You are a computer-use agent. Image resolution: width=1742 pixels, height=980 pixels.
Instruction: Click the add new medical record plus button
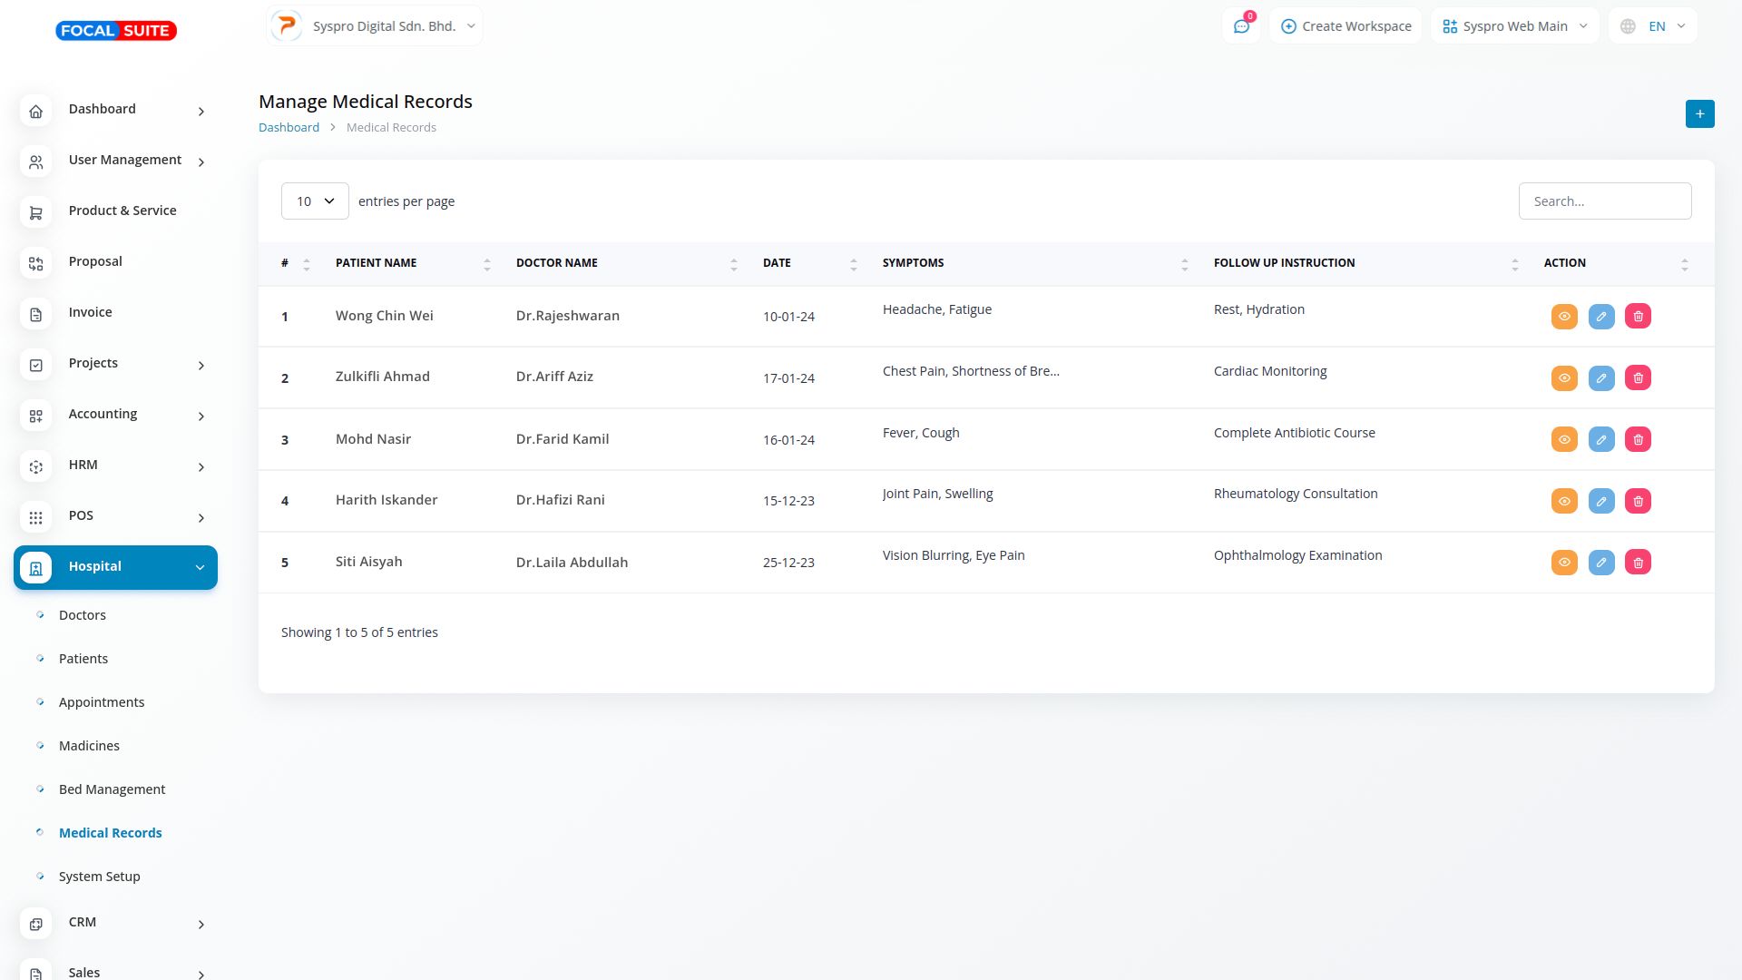pos(1699,114)
